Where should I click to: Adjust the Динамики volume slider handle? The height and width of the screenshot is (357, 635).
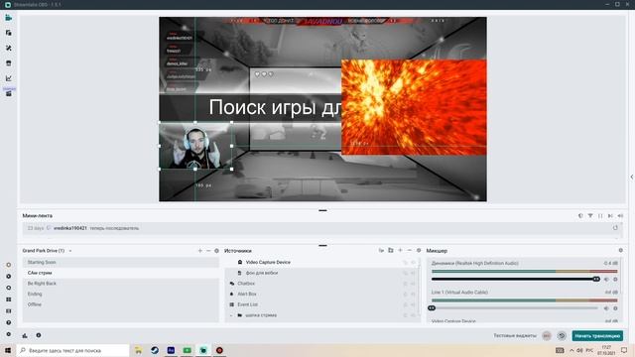[x=596, y=280]
